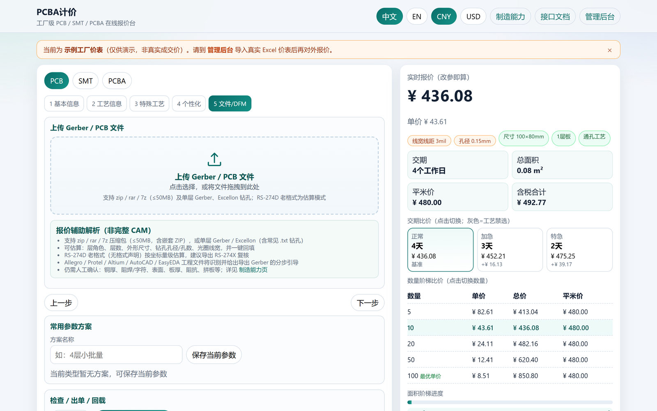This screenshot has height=411, width=657.
Task: Select USD currency
Action: [473, 16]
